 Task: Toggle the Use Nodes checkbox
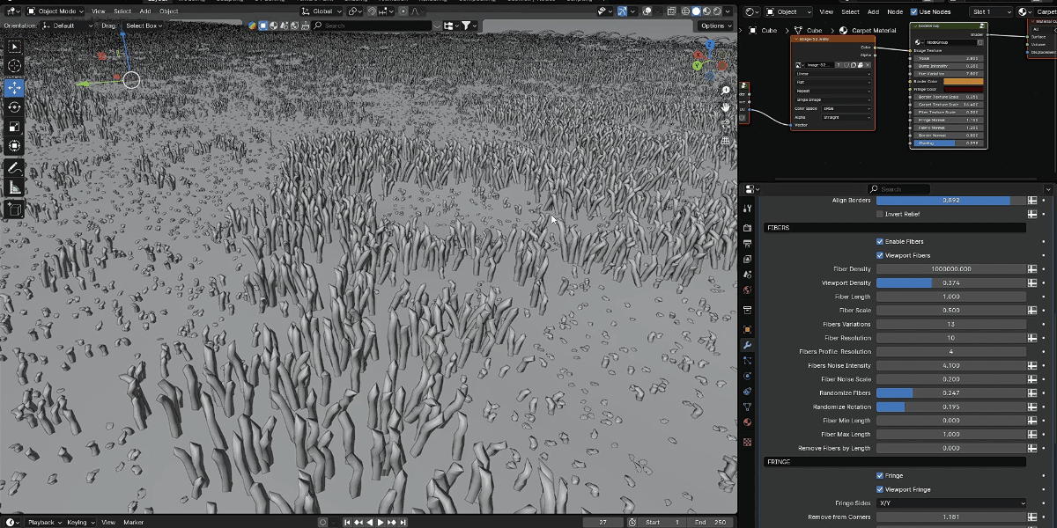(914, 11)
